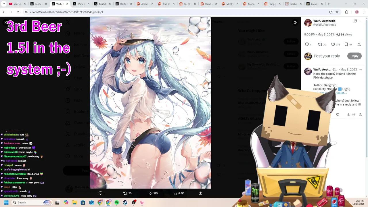Click reply icon below the photo

pyautogui.click(x=101, y=193)
